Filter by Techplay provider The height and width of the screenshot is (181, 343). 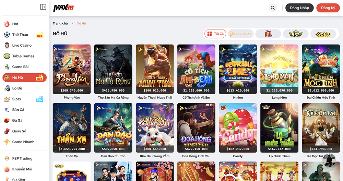tap(241, 34)
